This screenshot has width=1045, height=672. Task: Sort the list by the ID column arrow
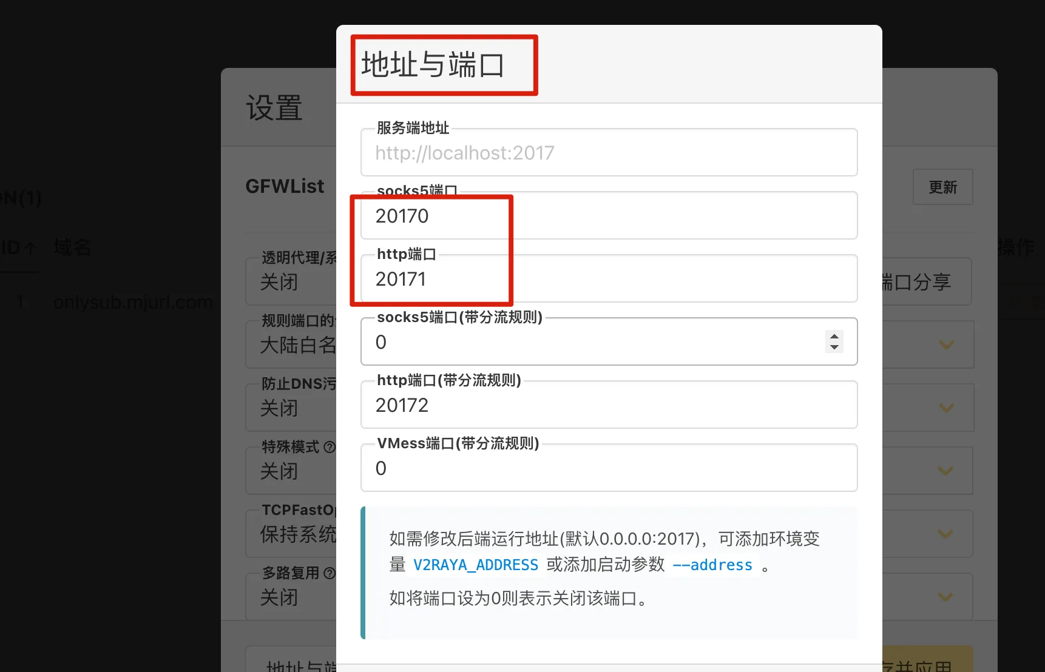point(30,248)
